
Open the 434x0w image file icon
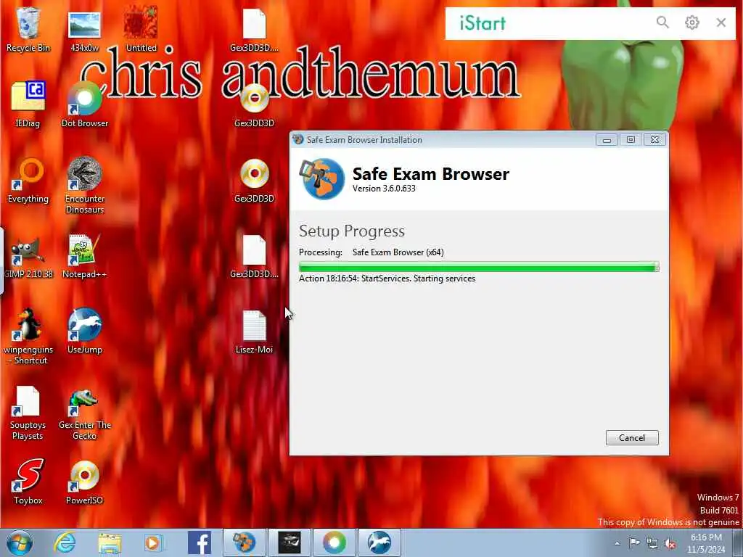[x=84, y=29]
